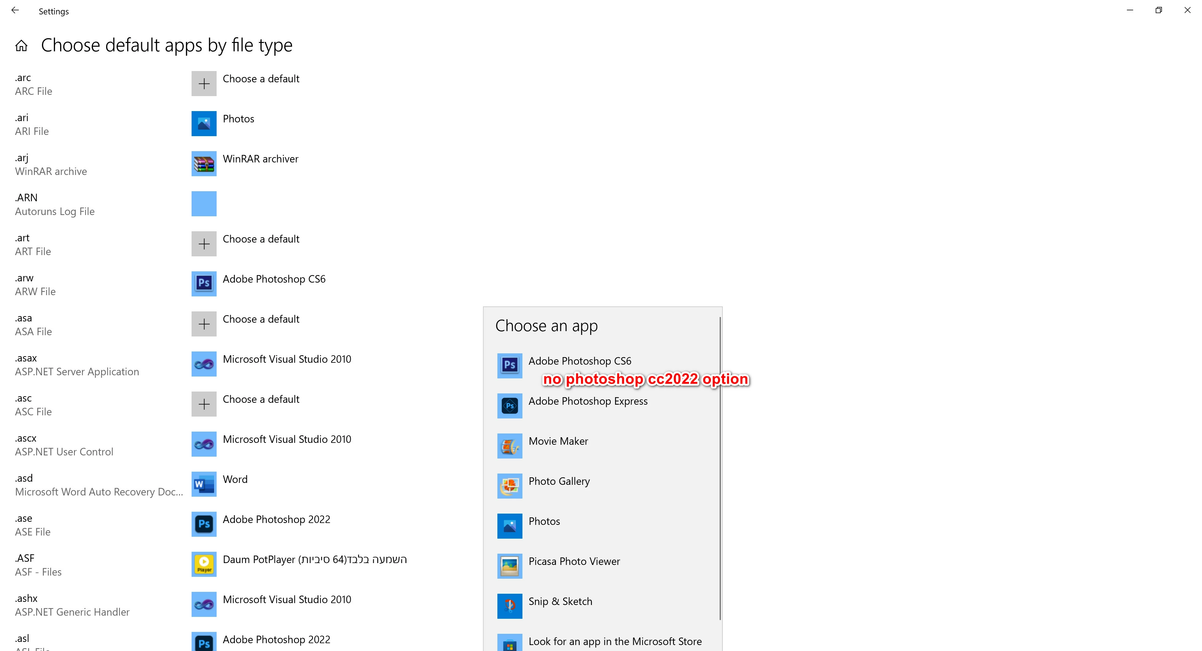Image resolution: width=1202 pixels, height=651 pixels.
Task: Click the Choose an app popup scrollbar
Action: (720, 468)
